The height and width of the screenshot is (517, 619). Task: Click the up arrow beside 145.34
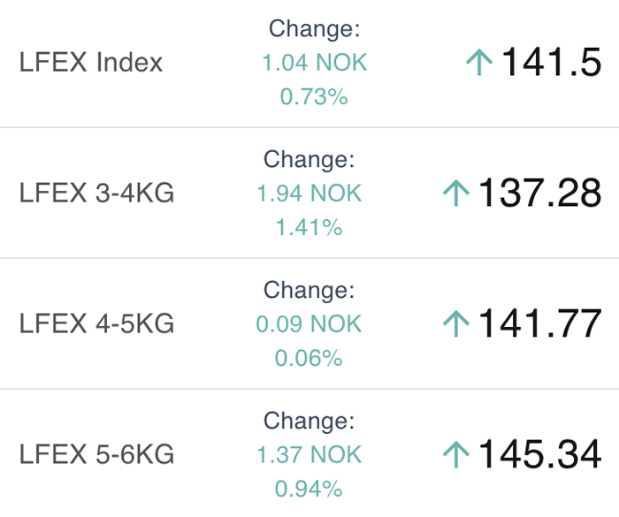[x=456, y=454]
